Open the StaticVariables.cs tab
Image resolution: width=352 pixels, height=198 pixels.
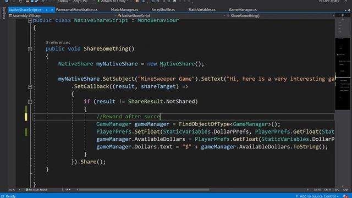click(202, 10)
